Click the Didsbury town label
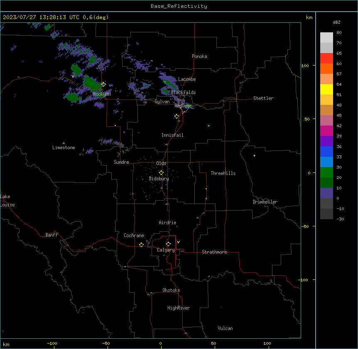358x349 pixels. click(159, 179)
